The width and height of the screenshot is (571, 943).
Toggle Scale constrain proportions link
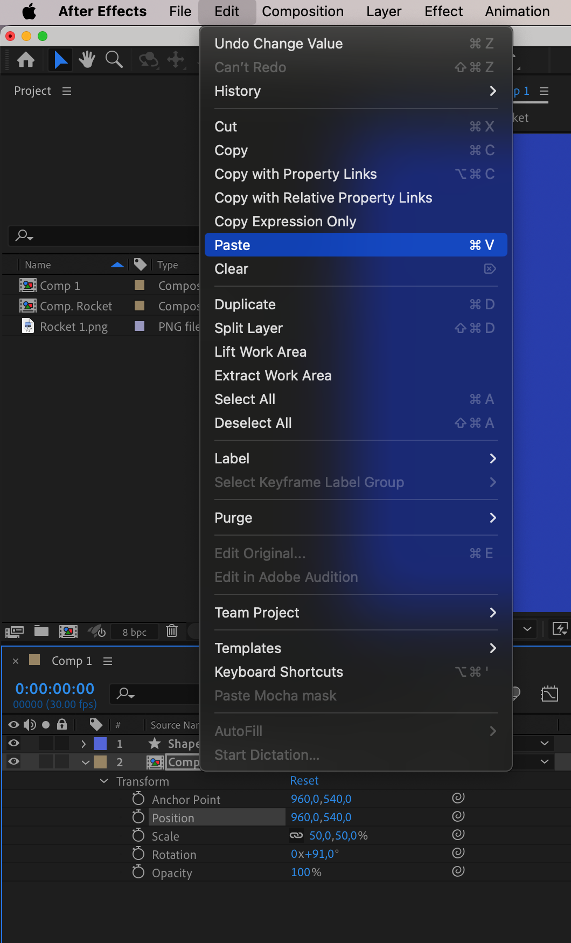pos(296,836)
